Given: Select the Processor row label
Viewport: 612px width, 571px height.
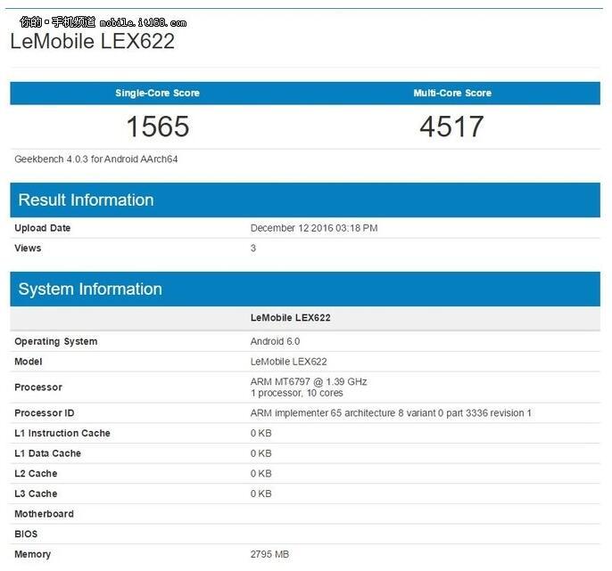Looking at the screenshot, I should click(x=38, y=387).
